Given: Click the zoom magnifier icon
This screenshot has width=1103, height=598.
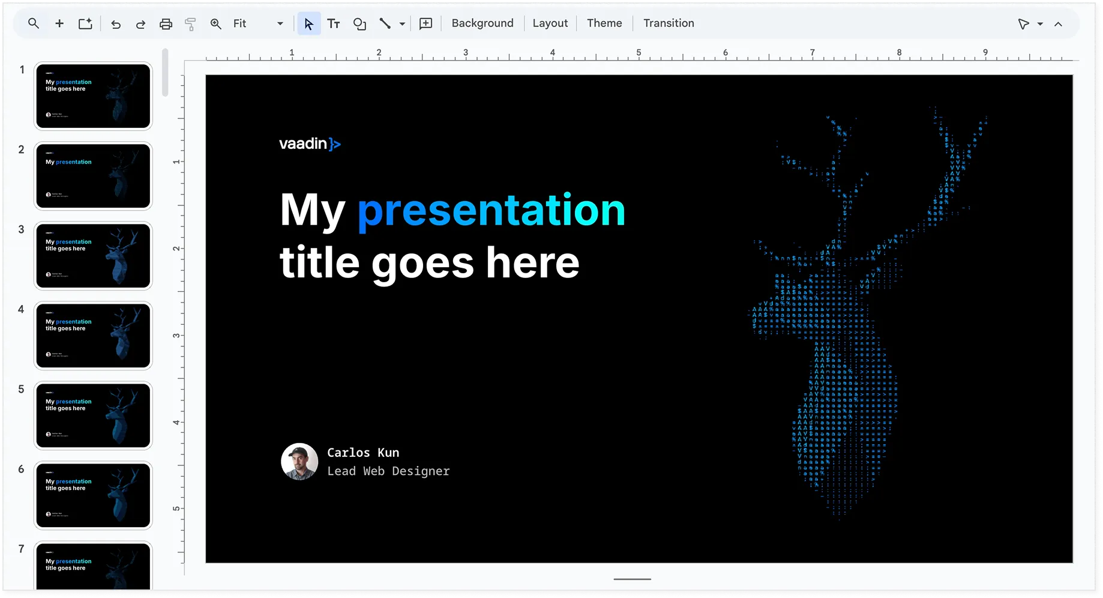Looking at the screenshot, I should pyautogui.click(x=215, y=23).
